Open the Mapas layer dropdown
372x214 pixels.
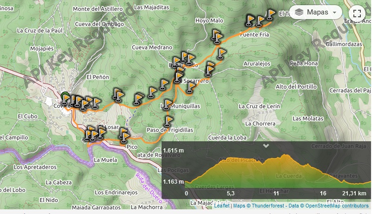(x=316, y=12)
